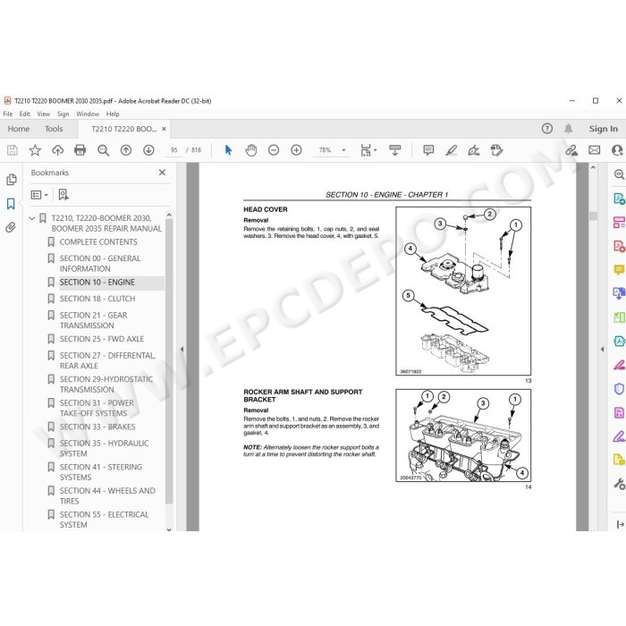Toggle the Bookmarks panel icon
Viewport: 626px width, 626px height.
coord(11,204)
